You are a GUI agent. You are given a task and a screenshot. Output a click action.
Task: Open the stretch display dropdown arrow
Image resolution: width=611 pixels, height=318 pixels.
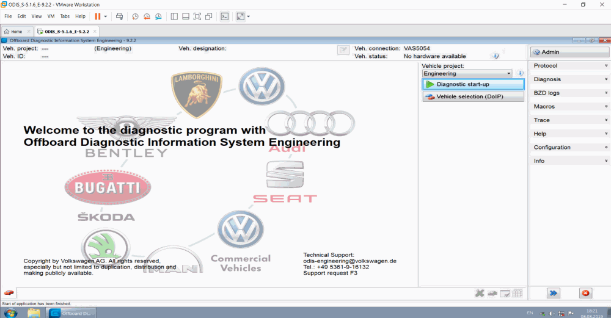[248, 16]
